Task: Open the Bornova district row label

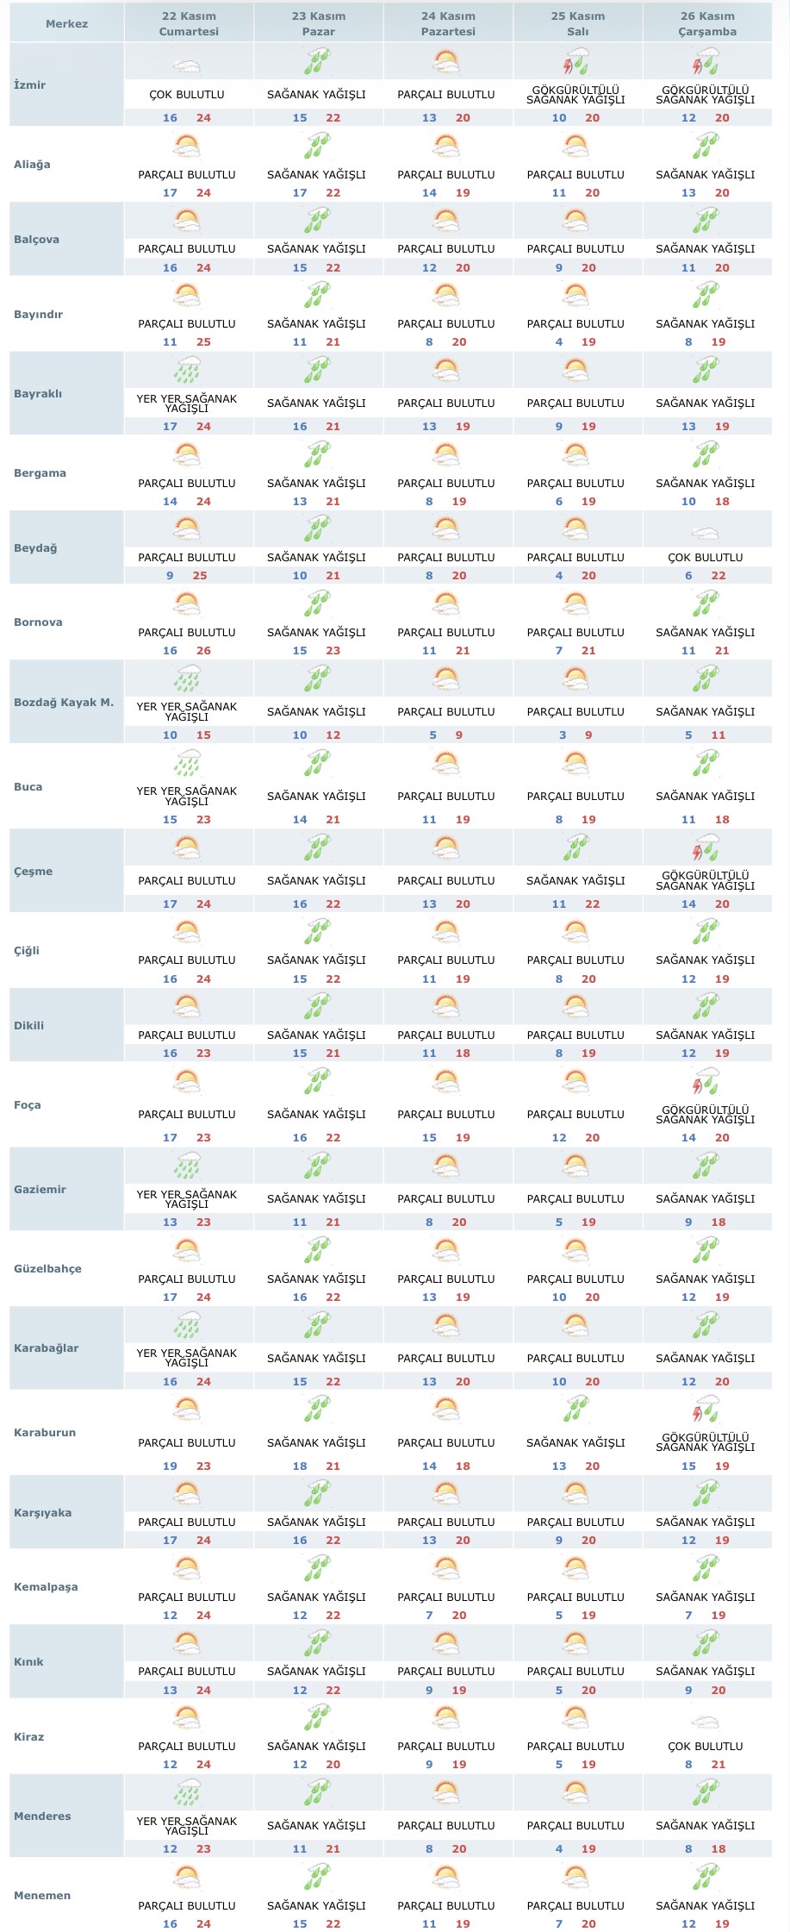Action: 38,622
